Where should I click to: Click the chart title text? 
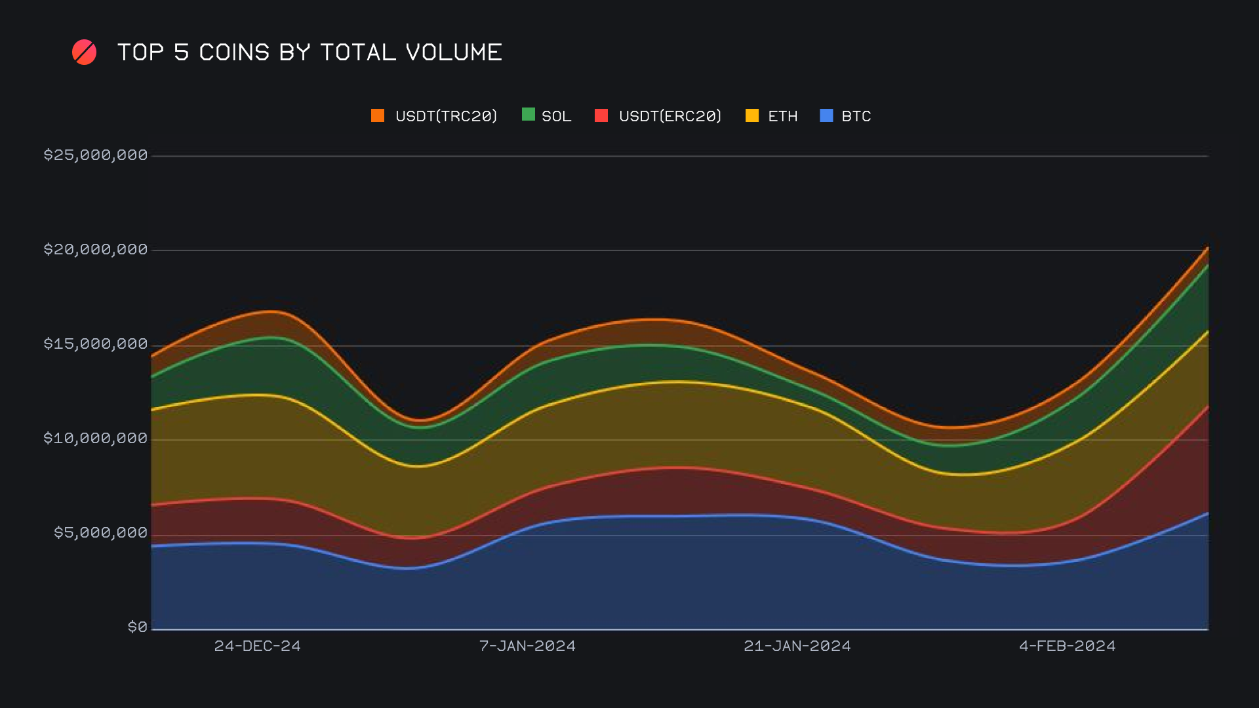coord(310,52)
